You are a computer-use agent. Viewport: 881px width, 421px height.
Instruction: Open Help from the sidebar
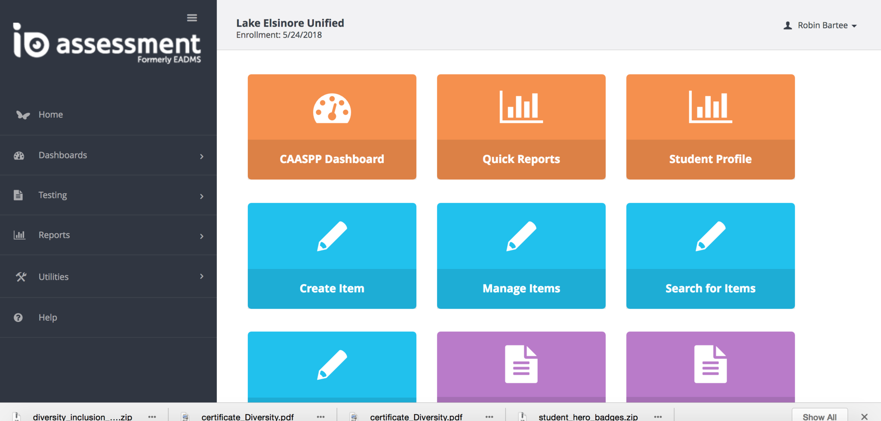pos(48,318)
